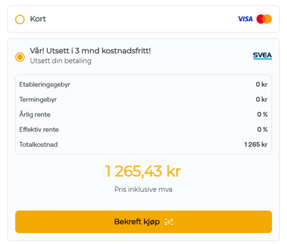Screen dimensions: 287x244
Task: Click the Termingebyr row label
Action: (x=38, y=99)
